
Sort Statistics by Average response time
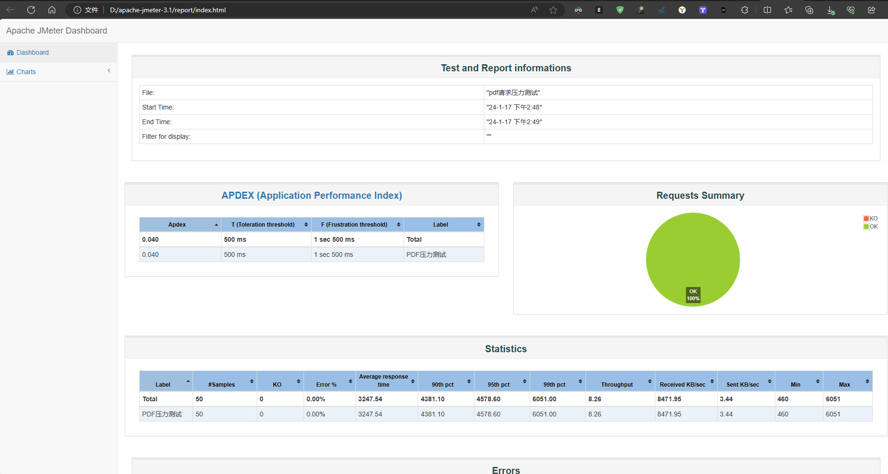click(386, 381)
